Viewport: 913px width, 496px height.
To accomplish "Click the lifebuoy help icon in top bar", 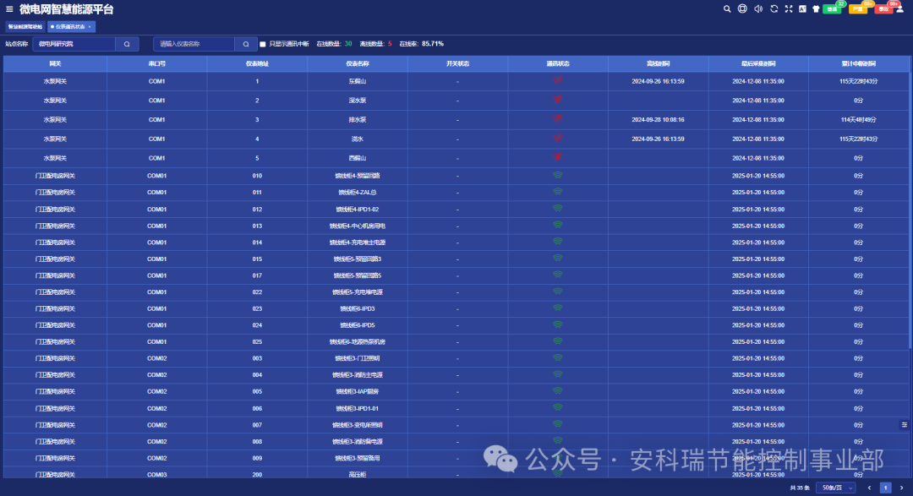I will click(742, 8).
